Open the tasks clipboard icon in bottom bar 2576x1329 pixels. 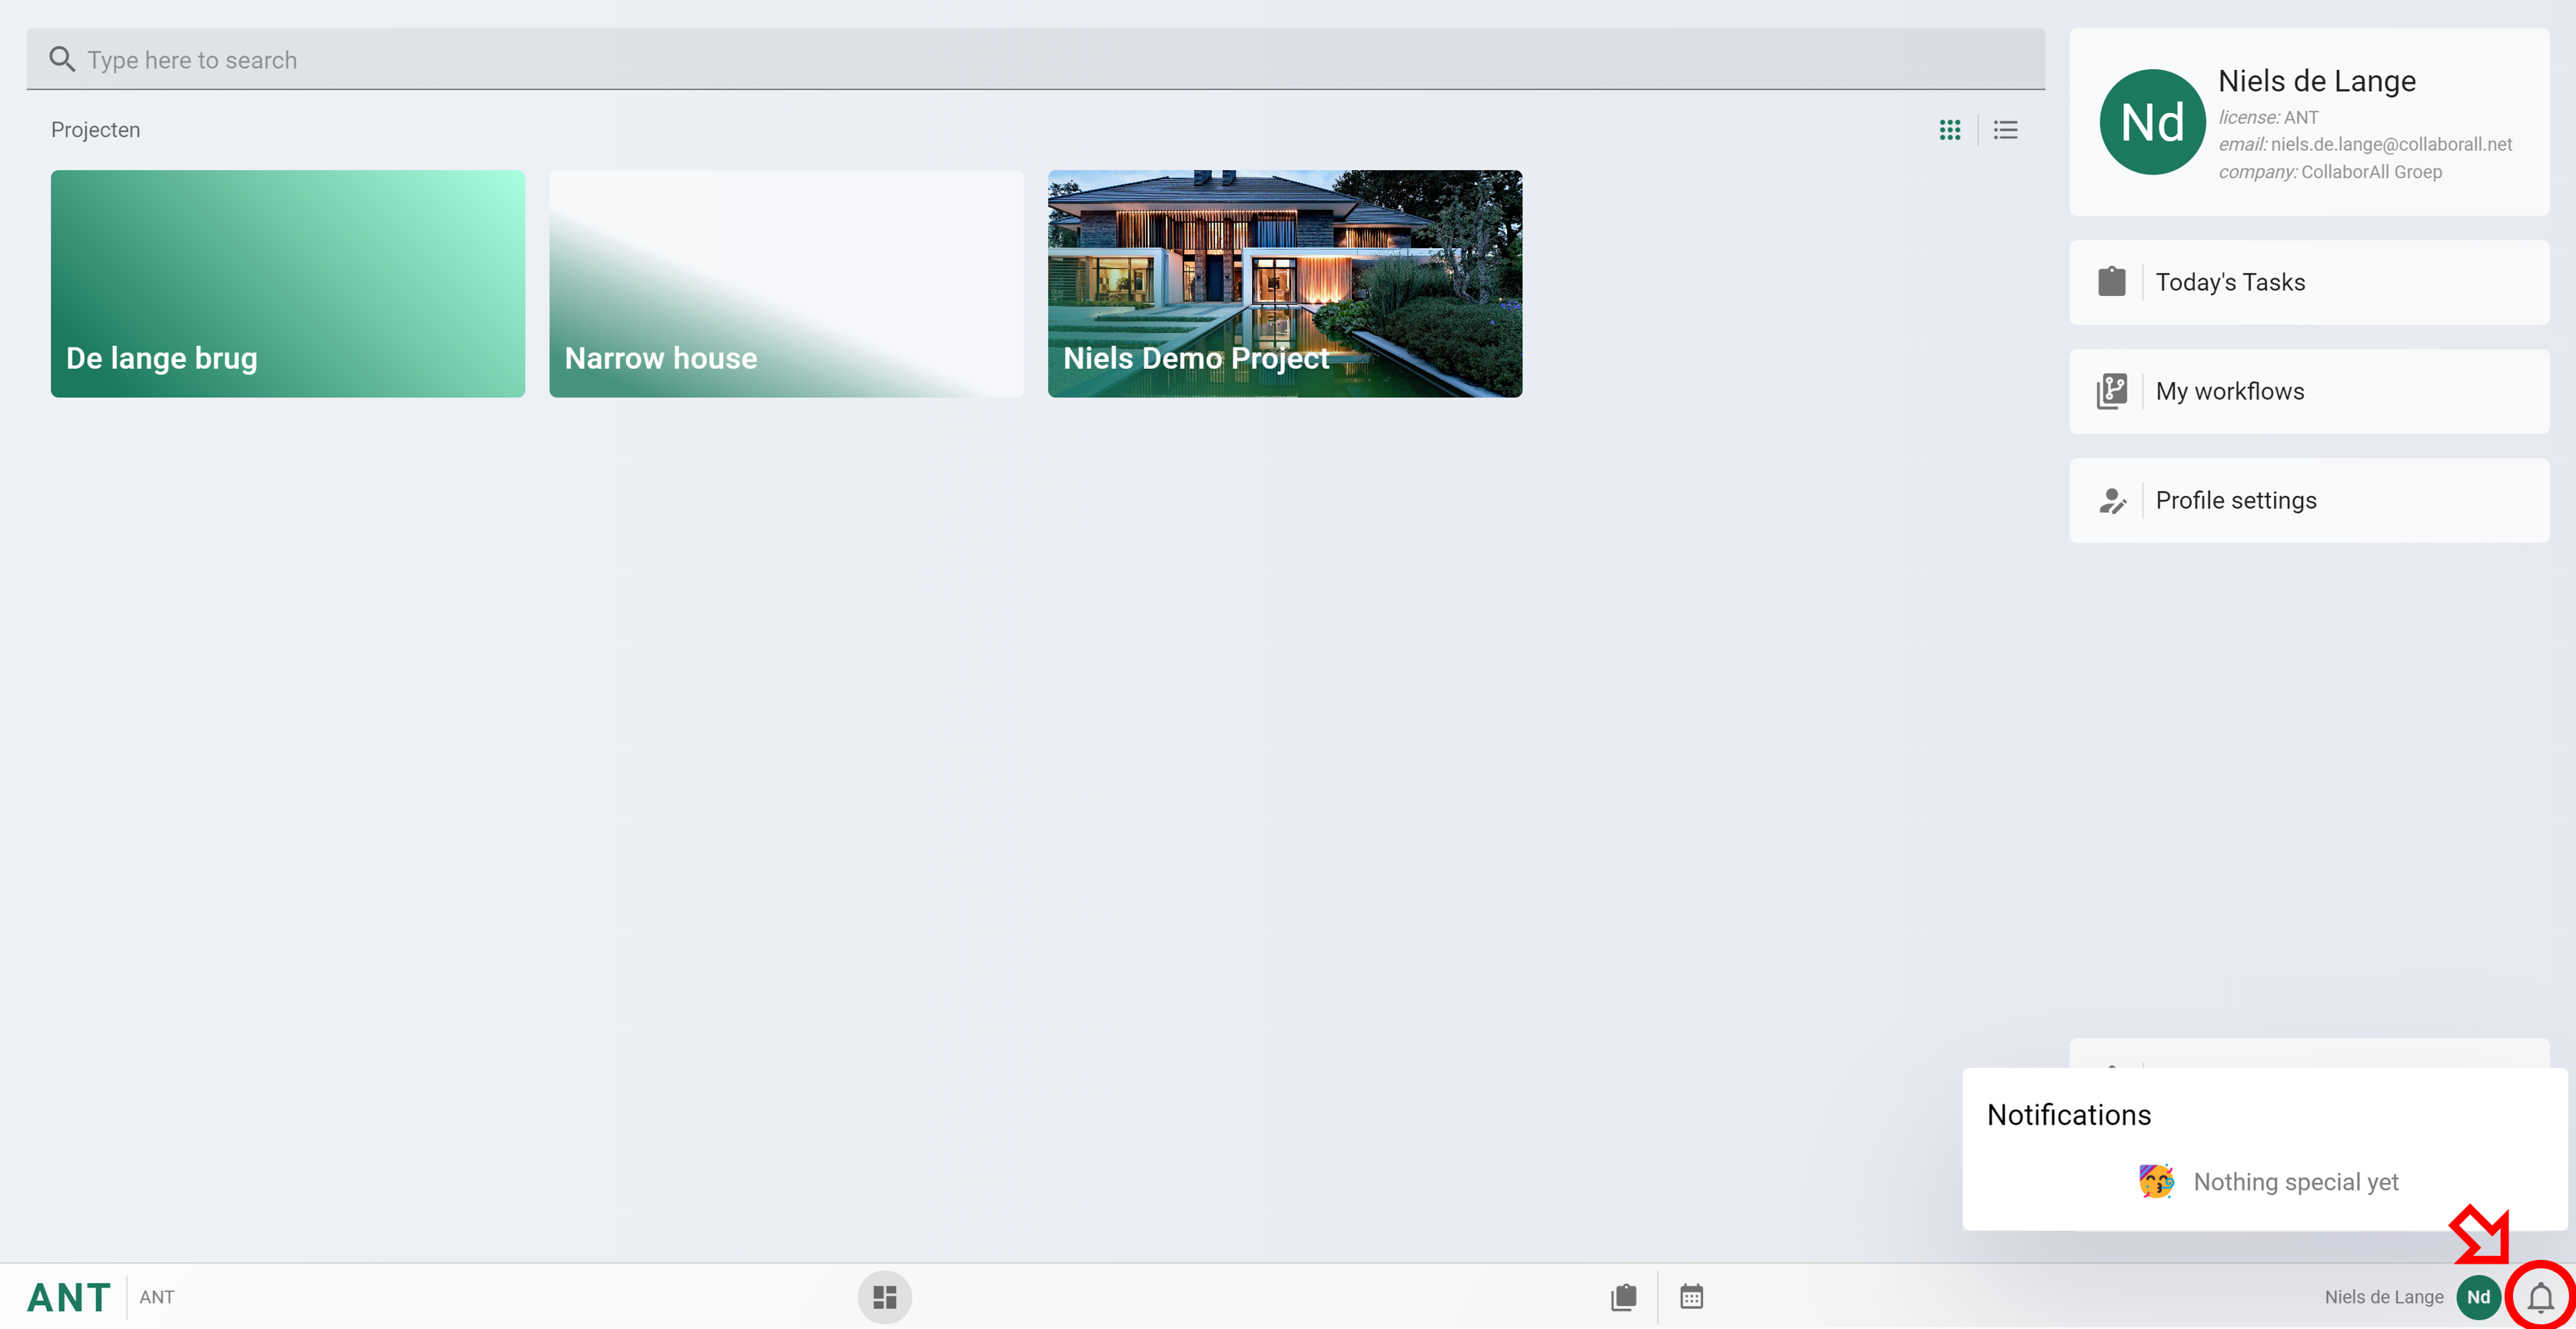[1624, 1297]
